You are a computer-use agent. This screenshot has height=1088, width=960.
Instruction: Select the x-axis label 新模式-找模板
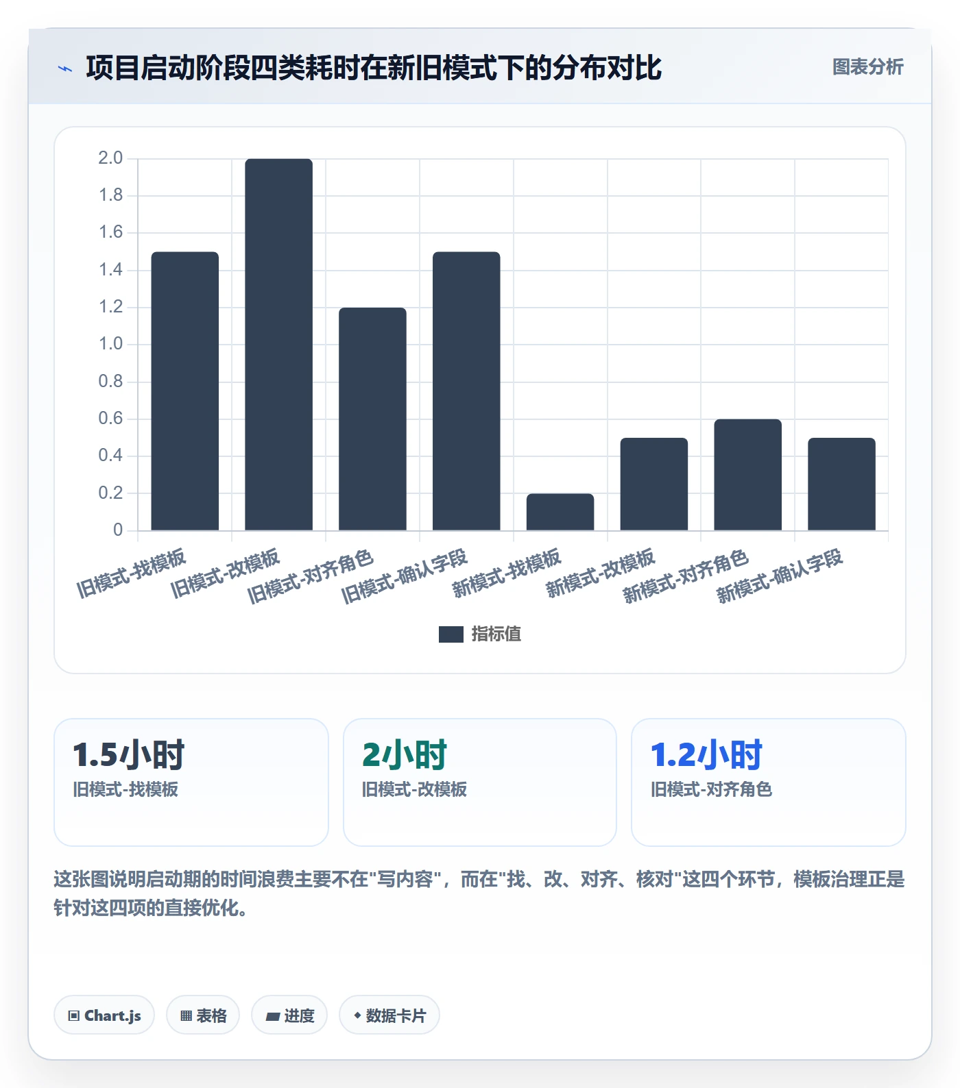click(x=506, y=573)
